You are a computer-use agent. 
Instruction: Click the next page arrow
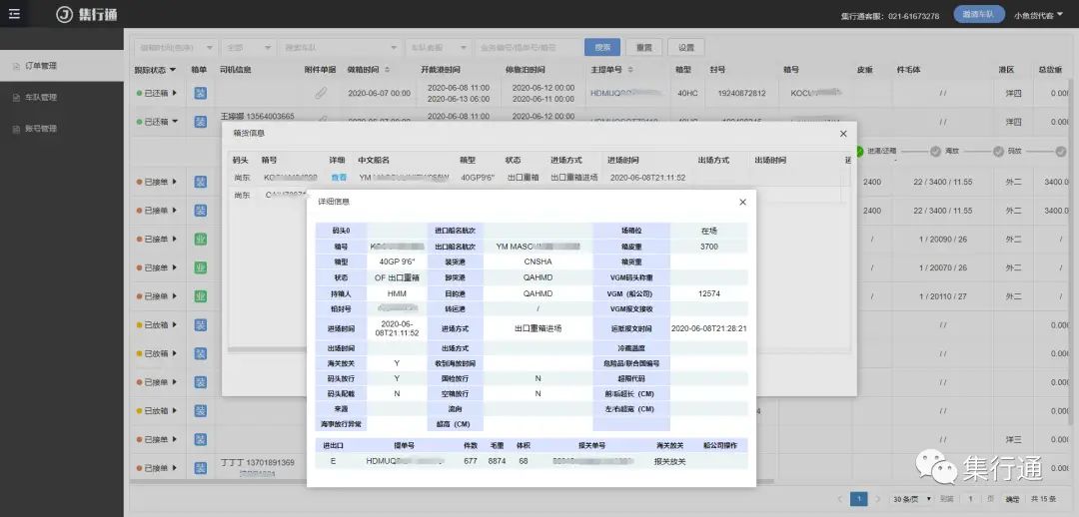pyautogui.click(x=877, y=499)
